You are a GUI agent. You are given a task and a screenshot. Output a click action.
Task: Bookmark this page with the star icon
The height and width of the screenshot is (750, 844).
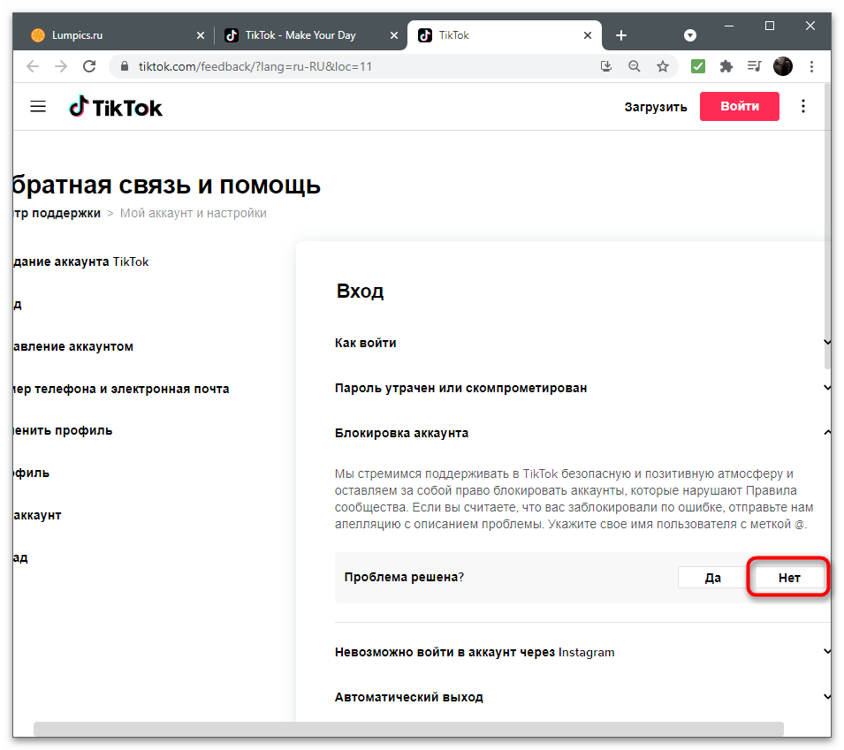(x=663, y=66)
